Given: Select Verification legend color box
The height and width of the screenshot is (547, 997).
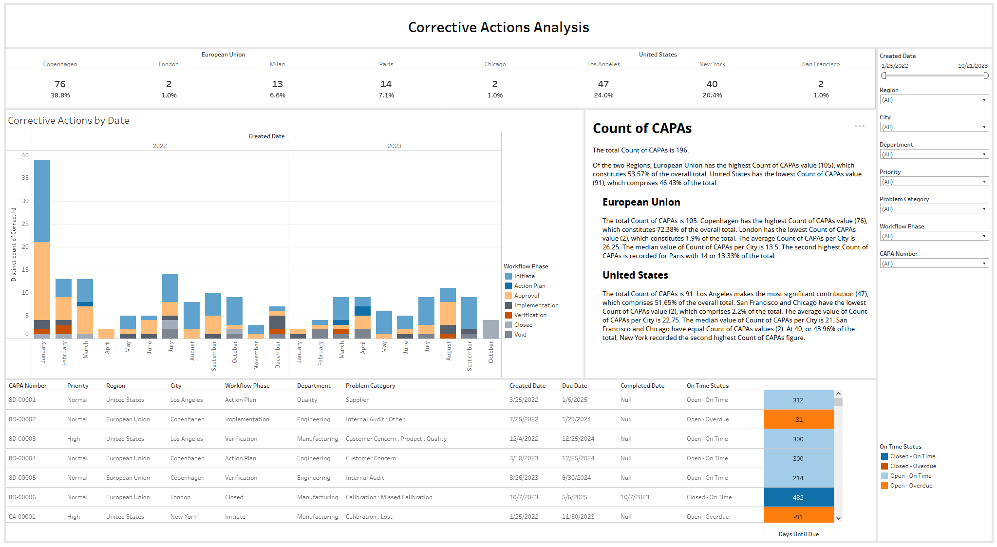Looking at the screenshot, I should point(508,315).
